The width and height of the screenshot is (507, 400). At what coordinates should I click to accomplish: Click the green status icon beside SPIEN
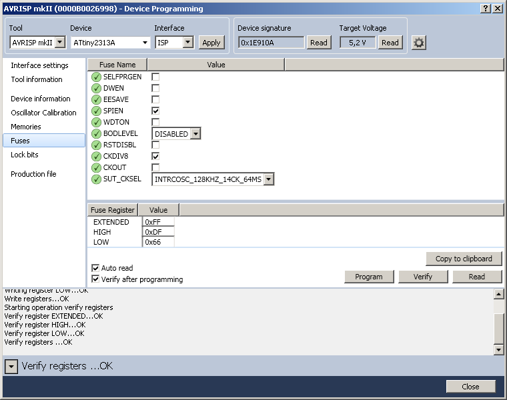click(96, 111)
